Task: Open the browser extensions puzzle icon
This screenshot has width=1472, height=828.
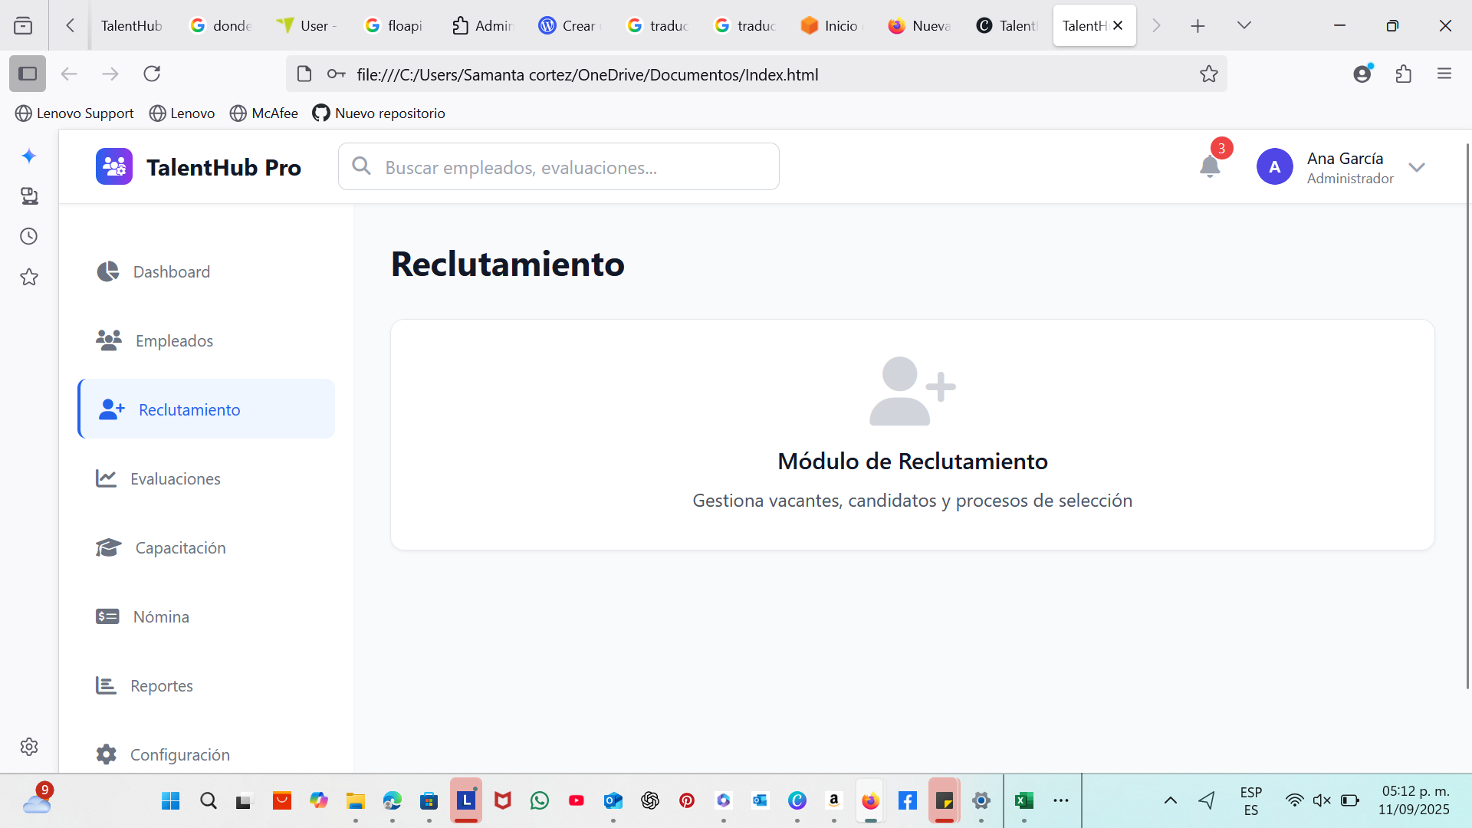Action: (x=1403, y=74)
